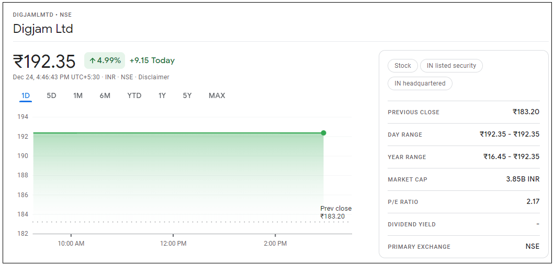Click the Market Cap row
Screen dimensions: 554x266
coord(463,179)
